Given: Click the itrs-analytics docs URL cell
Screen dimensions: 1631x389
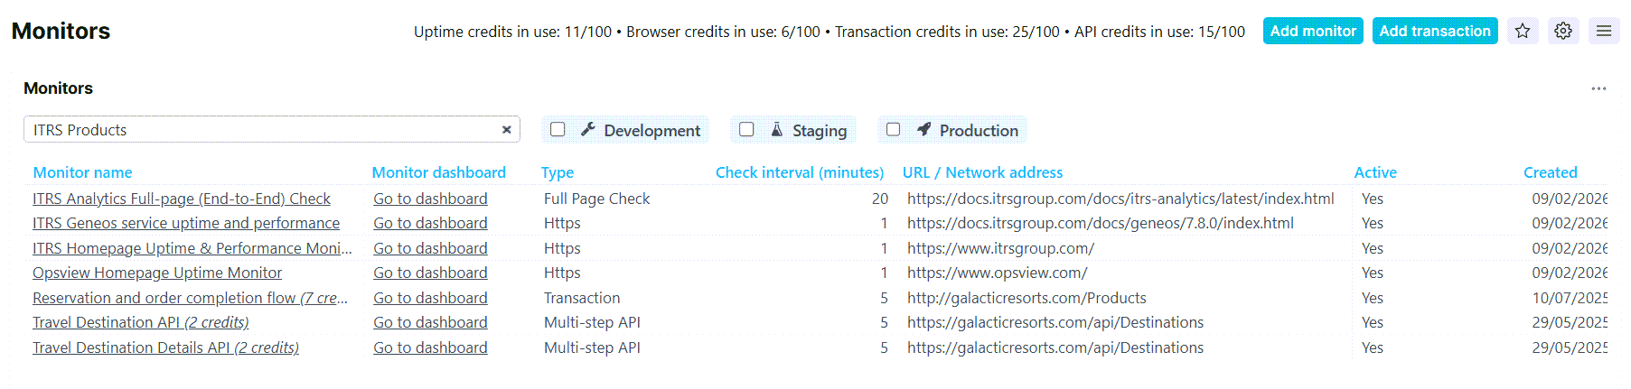Looking at the screenshot, I should point(1120,199).
